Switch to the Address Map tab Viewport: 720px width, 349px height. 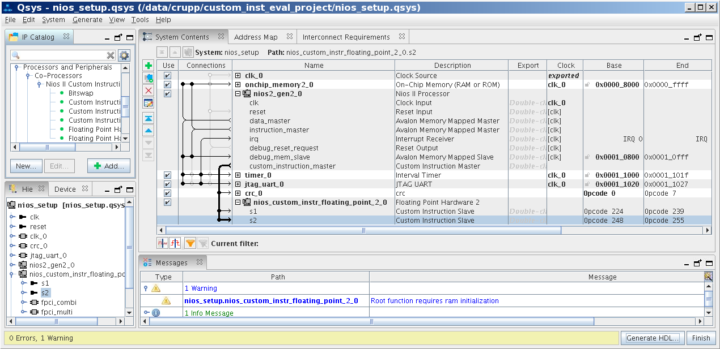pyautogui.click(x=256, y=37)
